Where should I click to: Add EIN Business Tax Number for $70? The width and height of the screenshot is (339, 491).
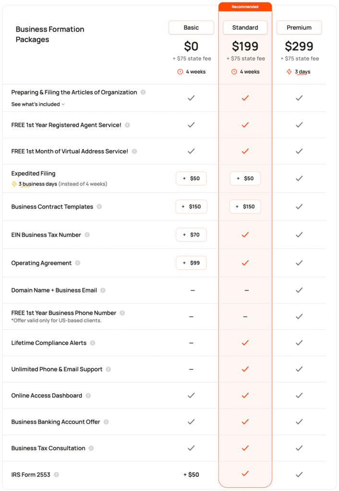191,235
